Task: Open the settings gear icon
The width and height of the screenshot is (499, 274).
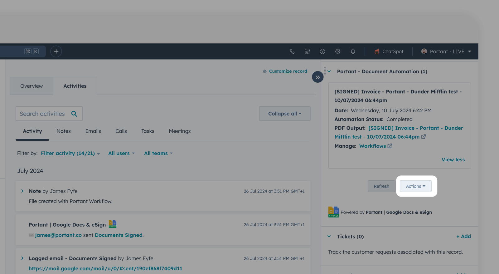Action: (x=338, y=51)
